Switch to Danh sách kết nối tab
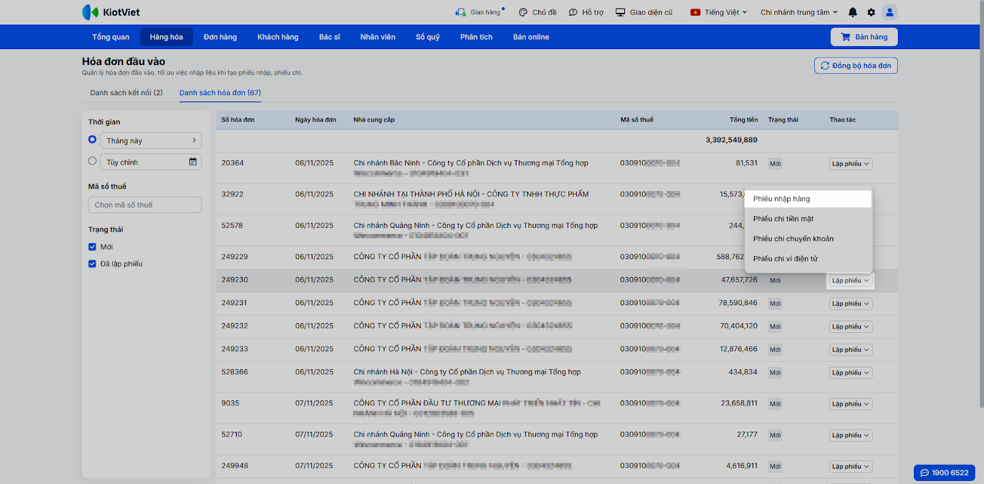Image resolution: width=984 pixels, height=484 pixels. (x=126, y=93)
